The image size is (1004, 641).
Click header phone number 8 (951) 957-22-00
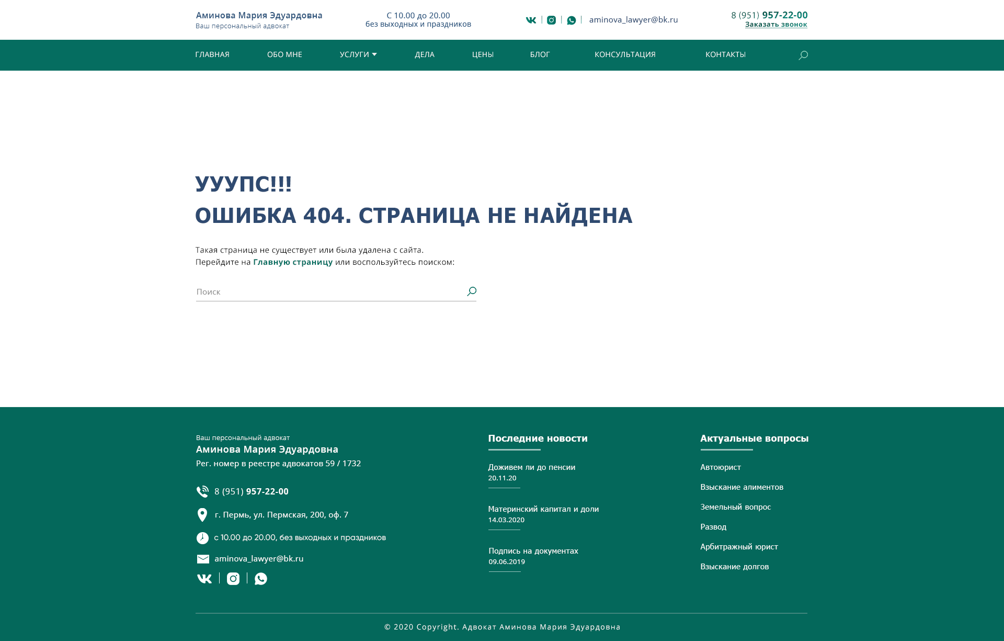point(769,15)
